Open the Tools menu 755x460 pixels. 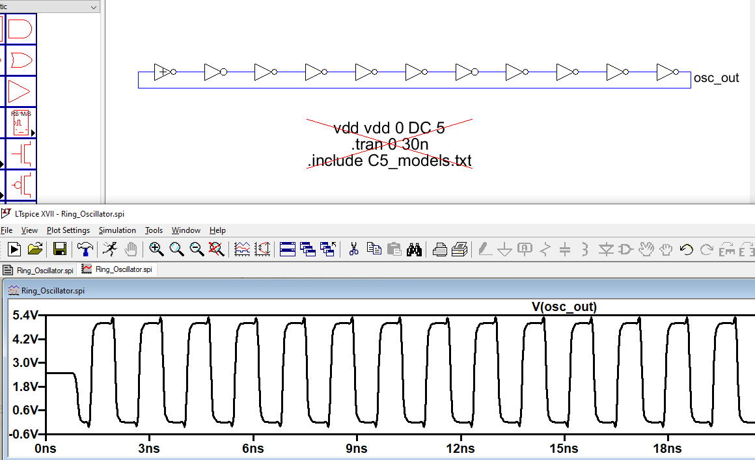tap(154, 230)
